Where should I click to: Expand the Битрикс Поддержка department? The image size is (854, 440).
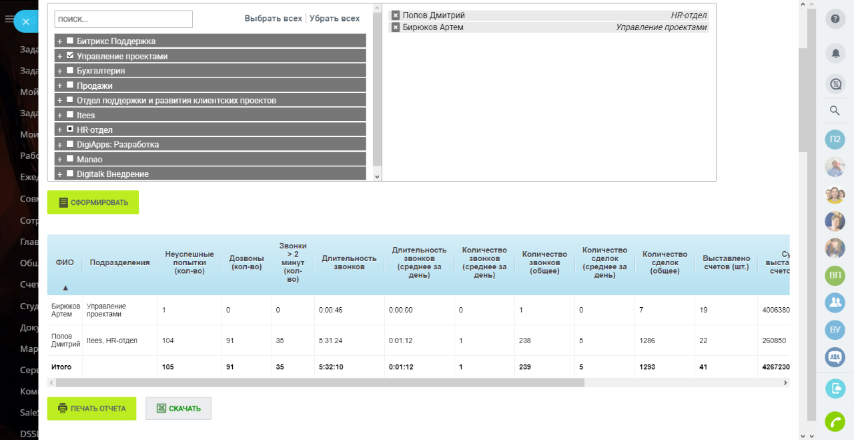59,41
